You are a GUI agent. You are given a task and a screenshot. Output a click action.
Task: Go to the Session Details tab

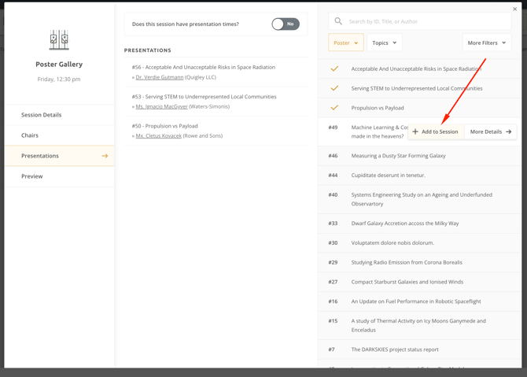42,115
